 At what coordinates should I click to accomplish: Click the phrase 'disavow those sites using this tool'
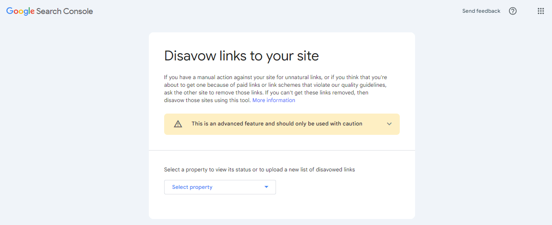[x=208, y=100]
